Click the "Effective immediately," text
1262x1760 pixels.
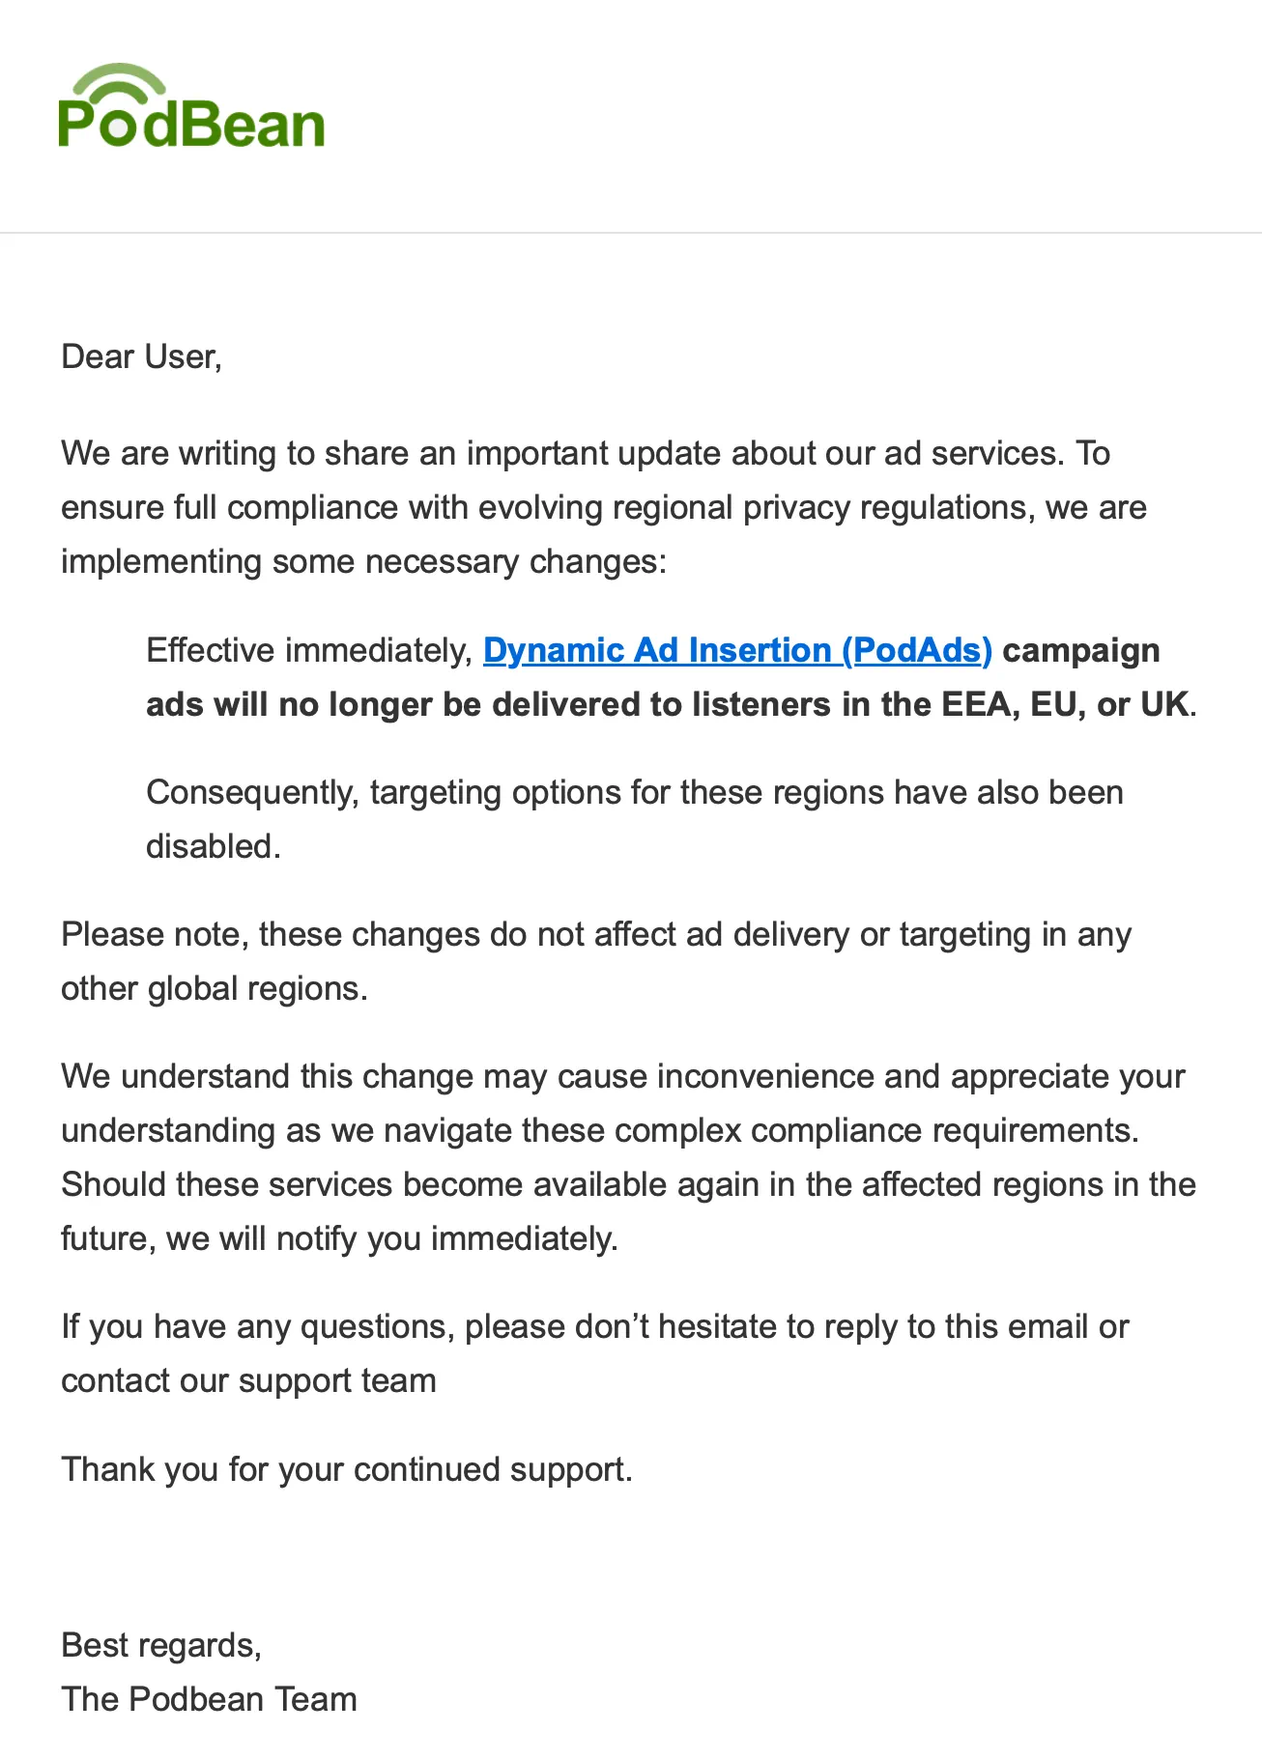tap(309, 650)
